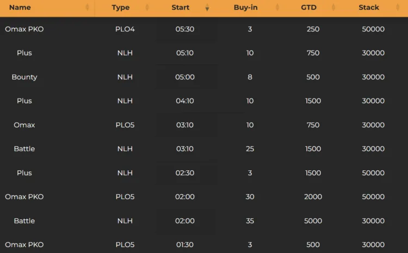
Task: Click buy-in value 8
Action: pyautogui.click(x=250, y=77)
